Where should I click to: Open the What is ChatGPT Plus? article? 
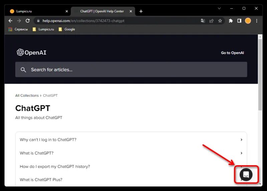pos(131,180)
